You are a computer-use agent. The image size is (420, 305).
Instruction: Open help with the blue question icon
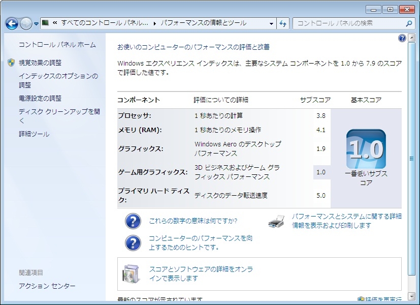(402, 39)
